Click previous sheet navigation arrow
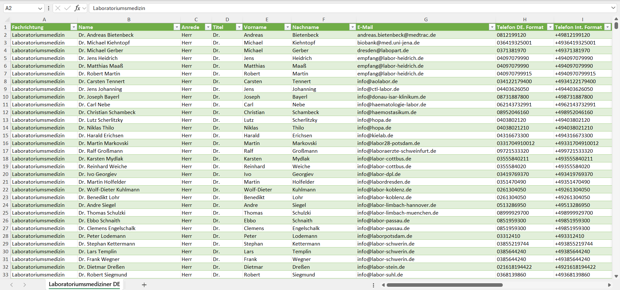 (x=12, y=285)
